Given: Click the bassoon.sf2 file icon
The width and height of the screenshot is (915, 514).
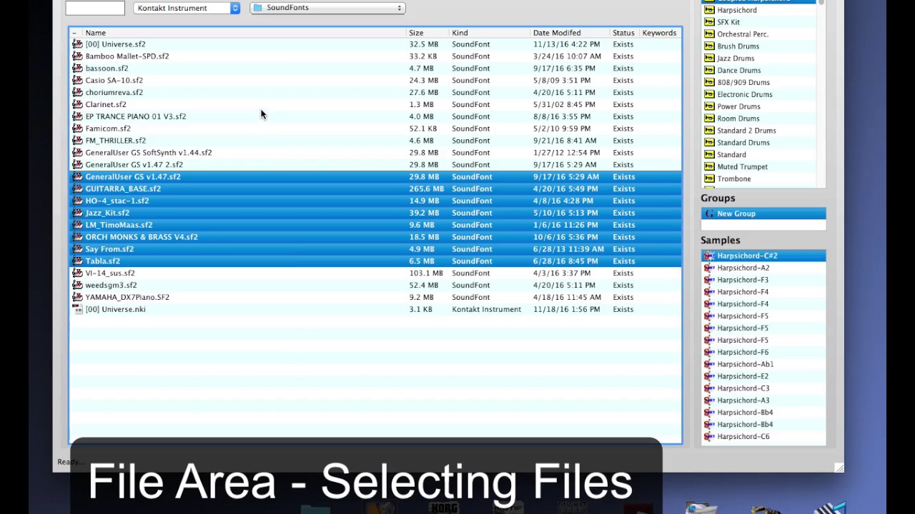Looking at the screenshot, I should (x=77, y=69).
